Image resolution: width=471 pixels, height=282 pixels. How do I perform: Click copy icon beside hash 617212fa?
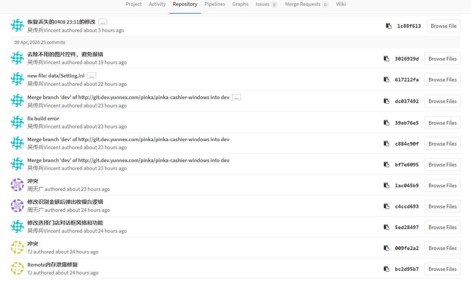point(386,80)
